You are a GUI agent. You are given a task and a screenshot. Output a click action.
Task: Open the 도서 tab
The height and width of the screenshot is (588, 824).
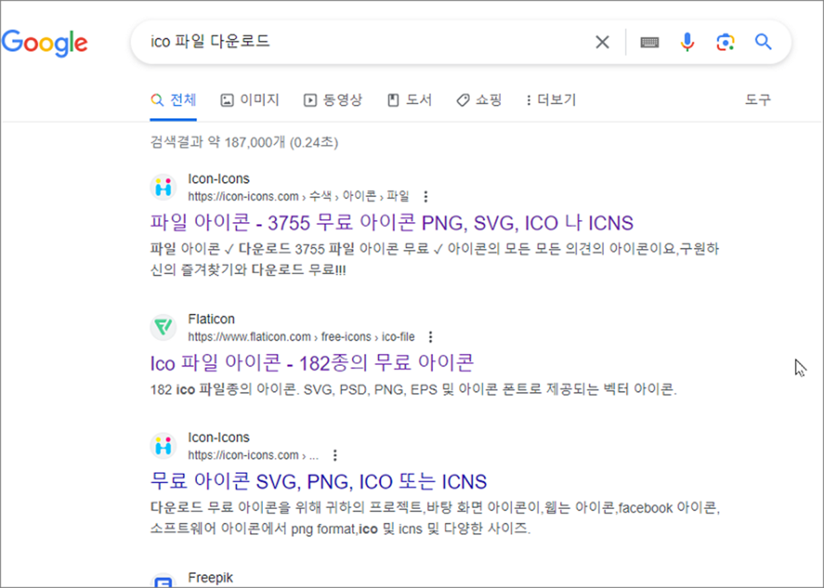409,100
